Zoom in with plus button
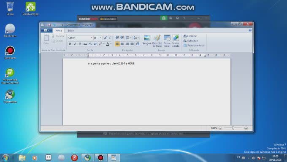The image size is (287, 162). coord(246,128)
